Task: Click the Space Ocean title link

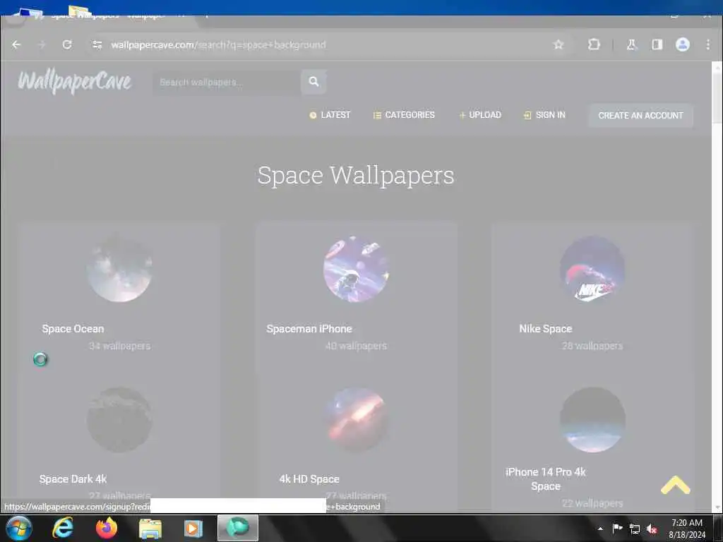Action: (x=73, y=329)
